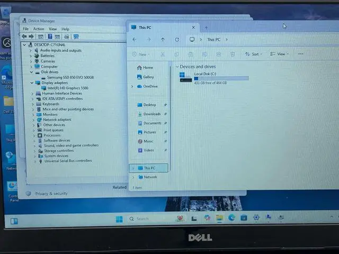Screen dimensions: 339x254
Task: Select the Keyboards row
Action: (x=51, y=104)
